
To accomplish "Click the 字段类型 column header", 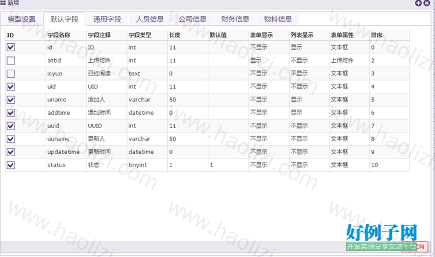I will [147, 35].
